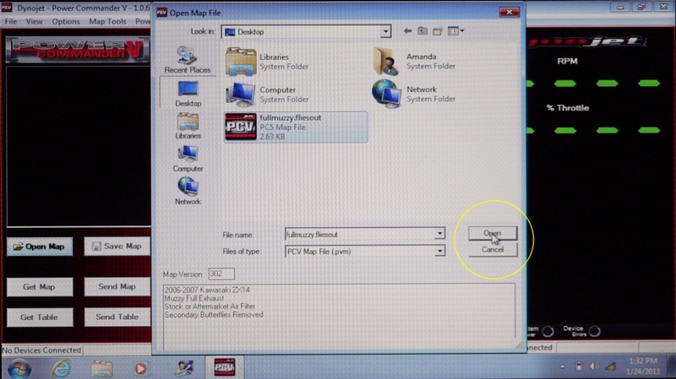The width and height of the screenshot is (676, 379).
Task: Open the Amanda user folder
Action: [387, 62]
